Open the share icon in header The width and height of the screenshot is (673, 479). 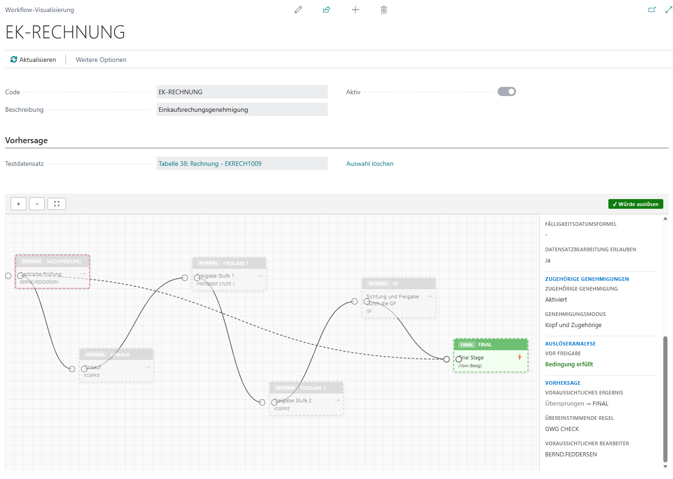[x=326, y=10]
